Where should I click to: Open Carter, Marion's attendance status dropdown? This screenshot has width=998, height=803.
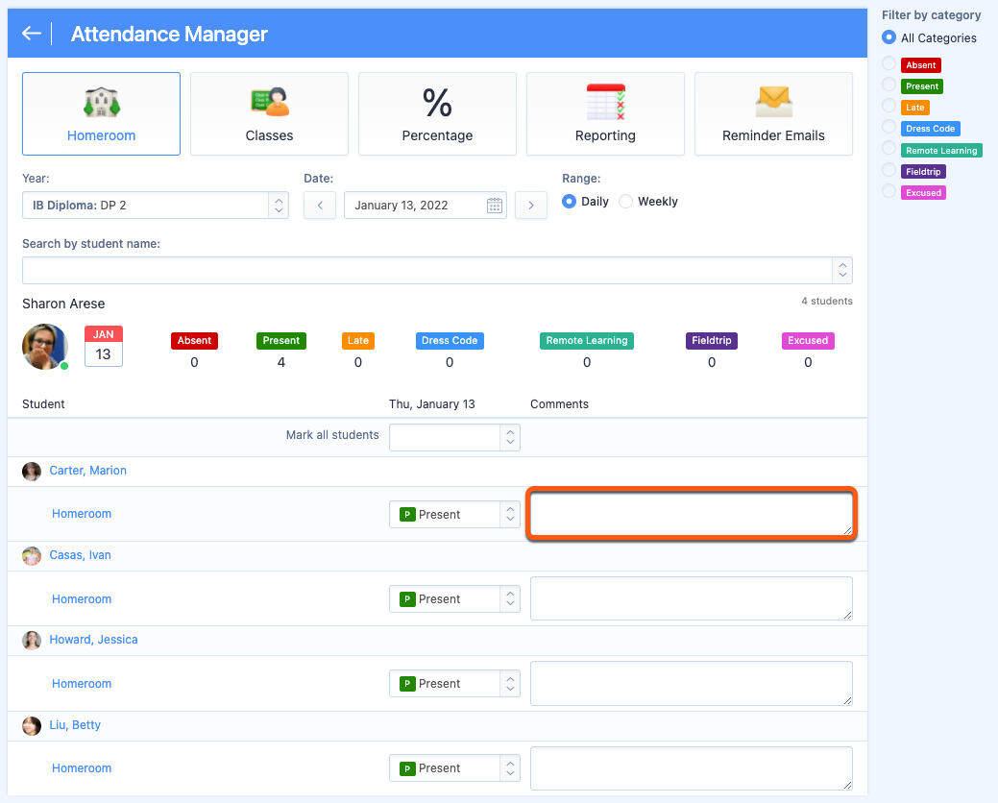coord(454,514)
